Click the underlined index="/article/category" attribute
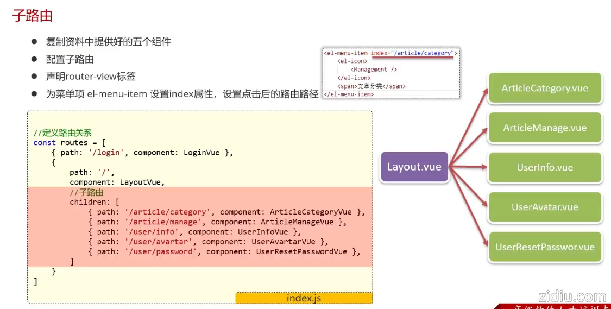Viewport: 611px width, 309px height. [412, 53]
